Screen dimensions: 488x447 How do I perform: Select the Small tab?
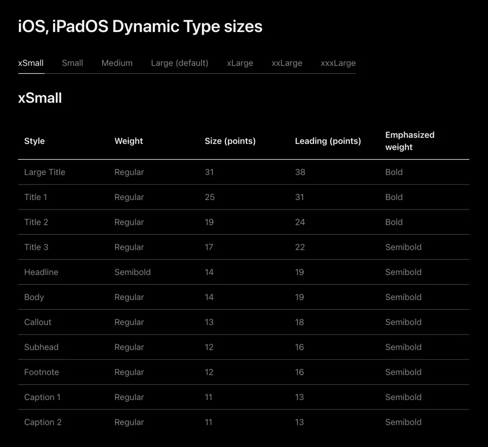(x=72, y=63)
